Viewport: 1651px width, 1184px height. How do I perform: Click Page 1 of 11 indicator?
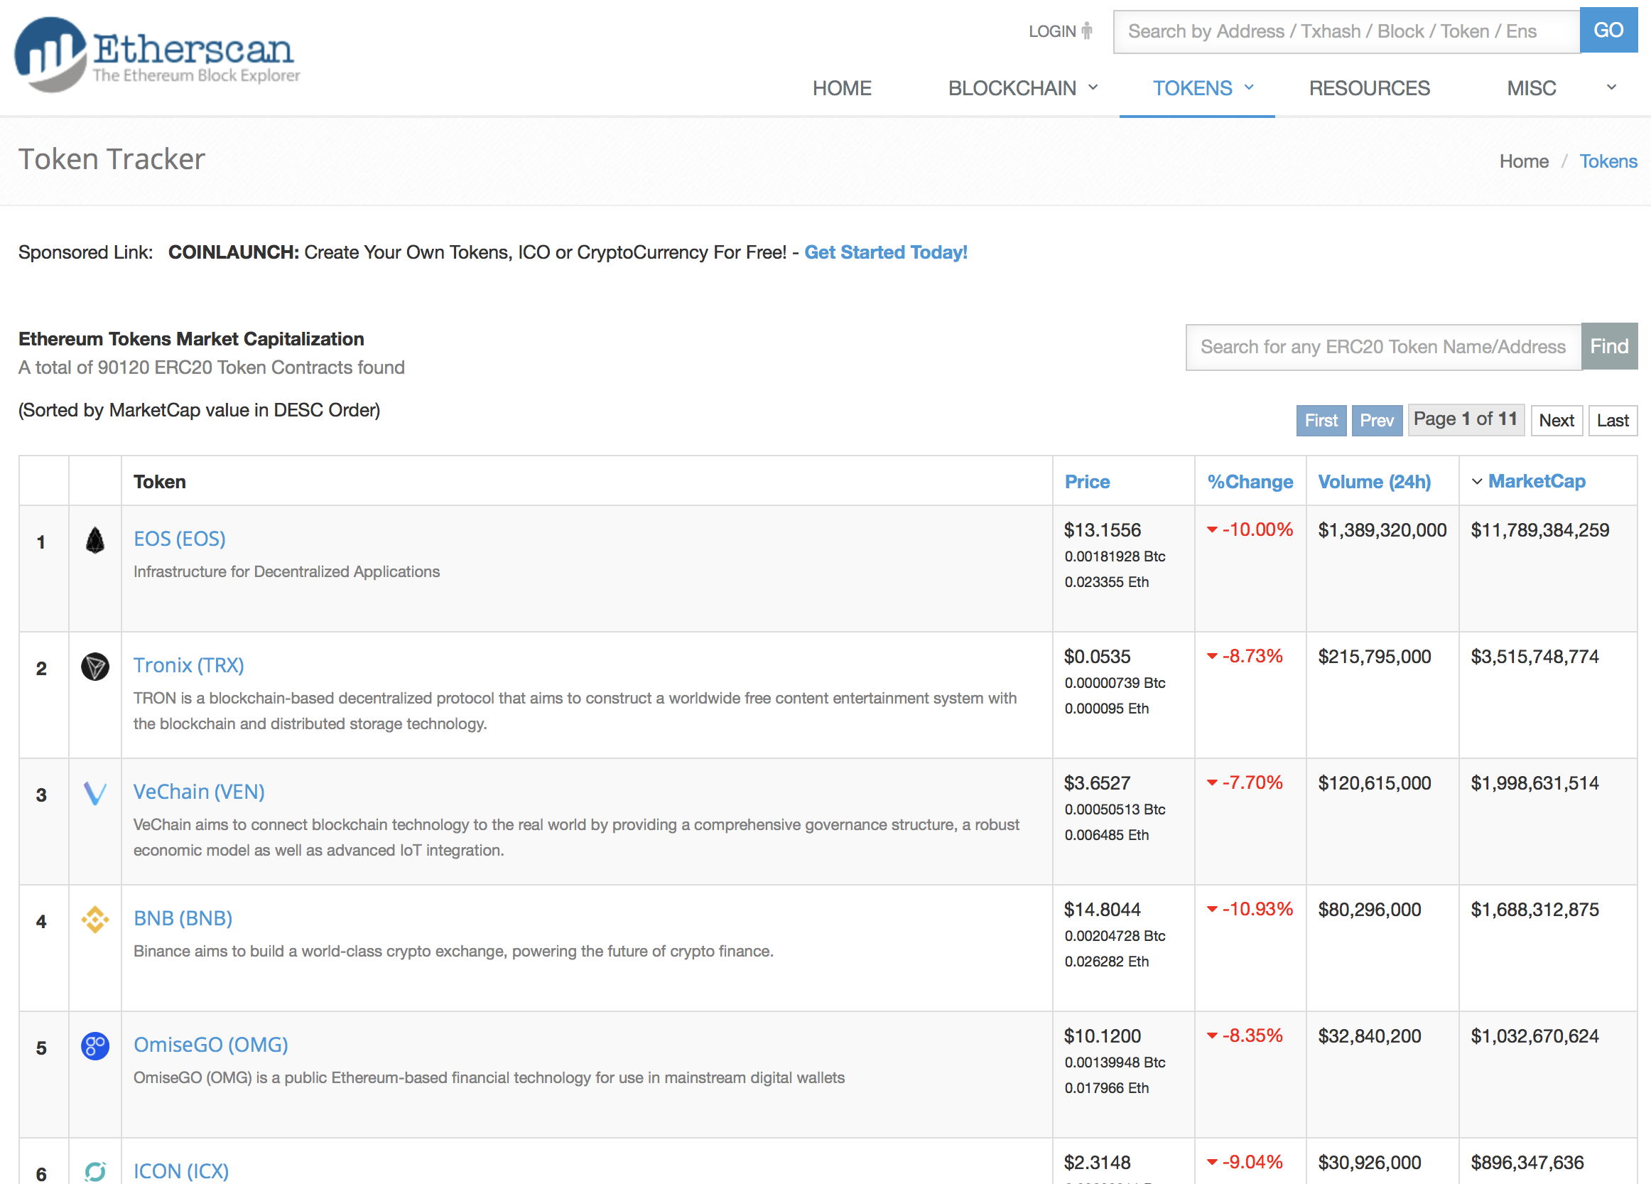pyautogui.click(x=1466, y=419)
